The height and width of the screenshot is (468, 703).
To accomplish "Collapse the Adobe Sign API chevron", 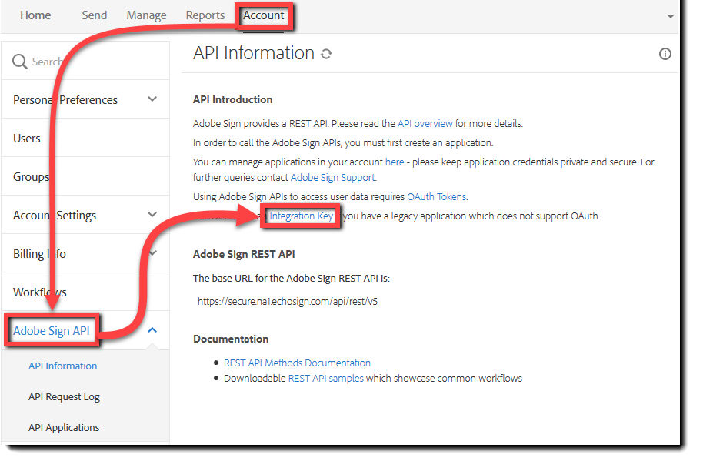I will point(152,330).
